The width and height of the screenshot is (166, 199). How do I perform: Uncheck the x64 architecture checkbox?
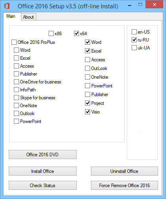click(x=76, y=34)
